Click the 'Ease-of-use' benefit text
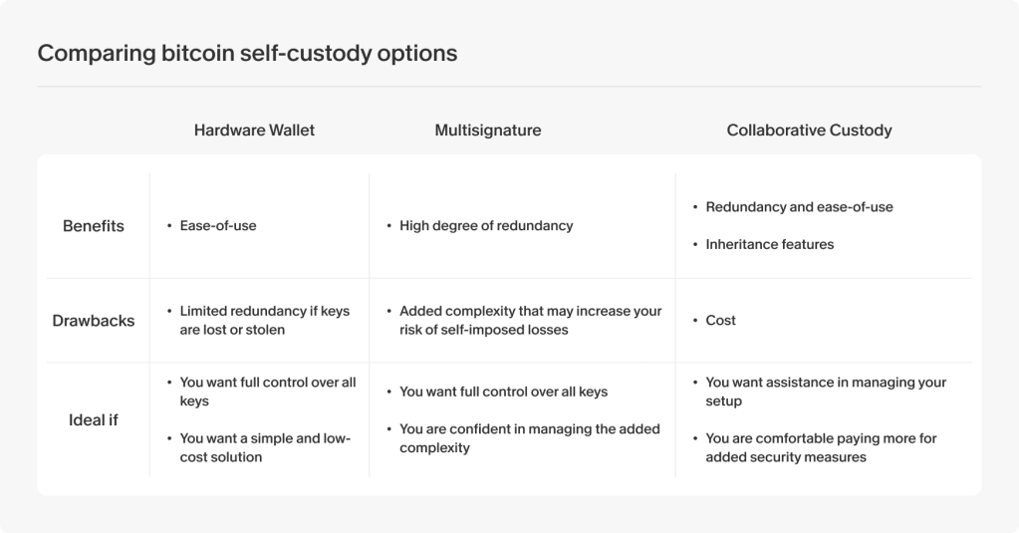This screenshot has height=533, width=1019. click(218, 225)
